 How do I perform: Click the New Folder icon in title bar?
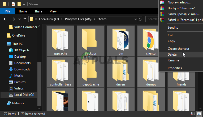click(19, 4)
